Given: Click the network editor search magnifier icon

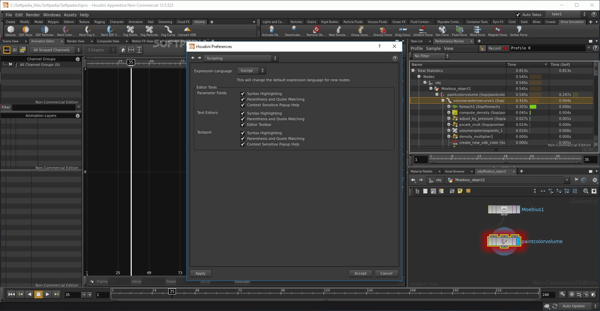Looking at the screenshot, I should 586,191.
